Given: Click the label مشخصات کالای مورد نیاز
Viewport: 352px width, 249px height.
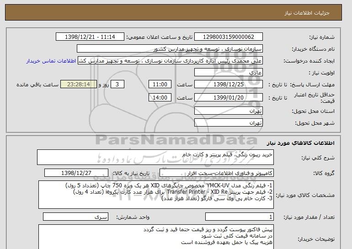Looking at the screenshot, I should pyautogui.click(x=305, y=195).
